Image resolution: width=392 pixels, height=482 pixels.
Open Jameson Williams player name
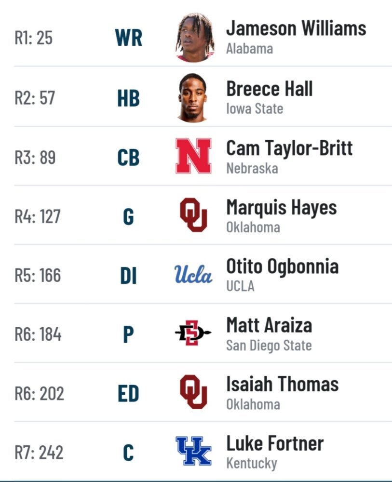(x=296, y=28)
